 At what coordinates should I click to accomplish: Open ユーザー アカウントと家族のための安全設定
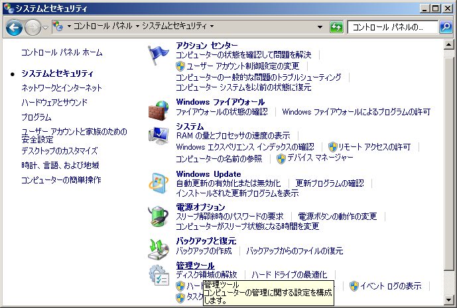(74, 136)
